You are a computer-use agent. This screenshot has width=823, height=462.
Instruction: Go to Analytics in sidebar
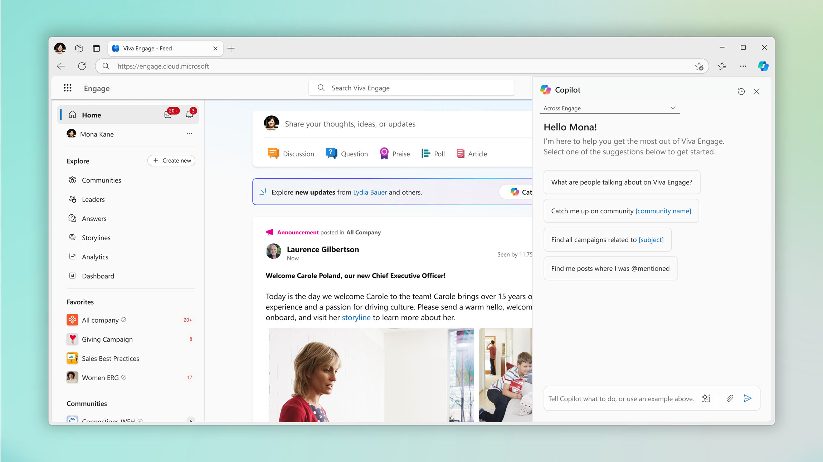tap(95, 257)
